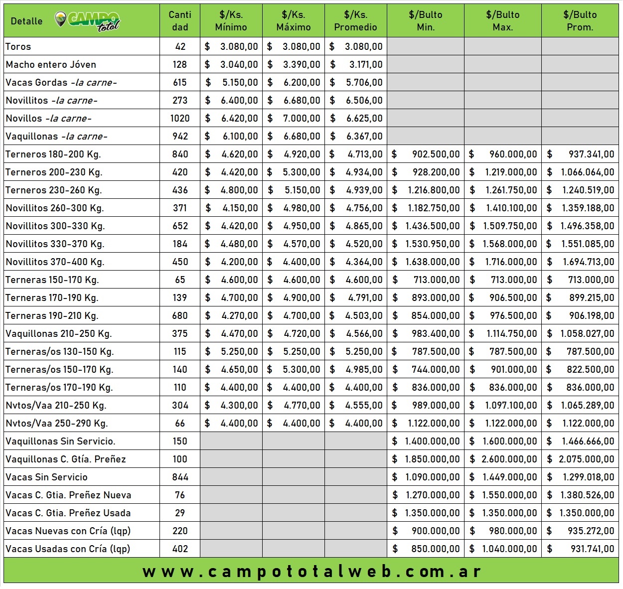Screen dimensions: 623x589
Task: Click Novillos quantity cell showing 1020
Action: tap(180, 119)
